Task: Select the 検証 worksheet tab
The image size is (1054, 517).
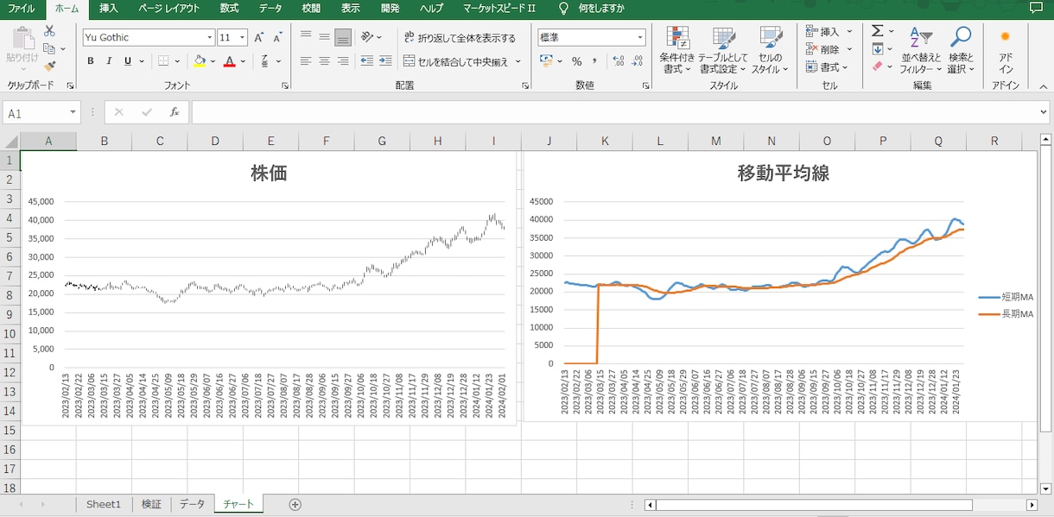Action: 151,504
